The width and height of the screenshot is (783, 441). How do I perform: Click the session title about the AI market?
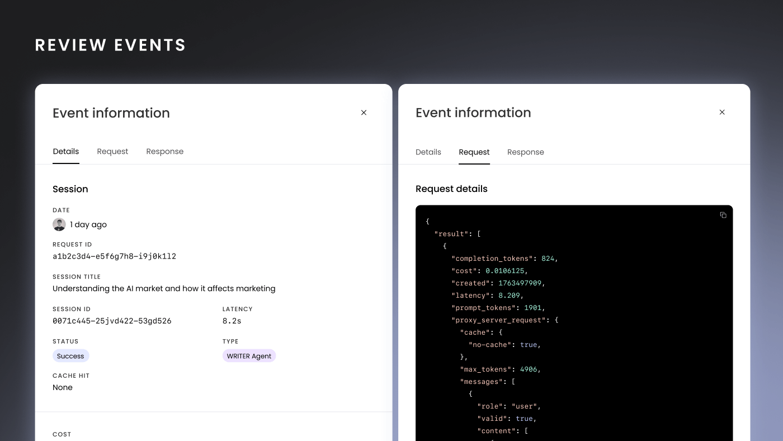point(164,289)
